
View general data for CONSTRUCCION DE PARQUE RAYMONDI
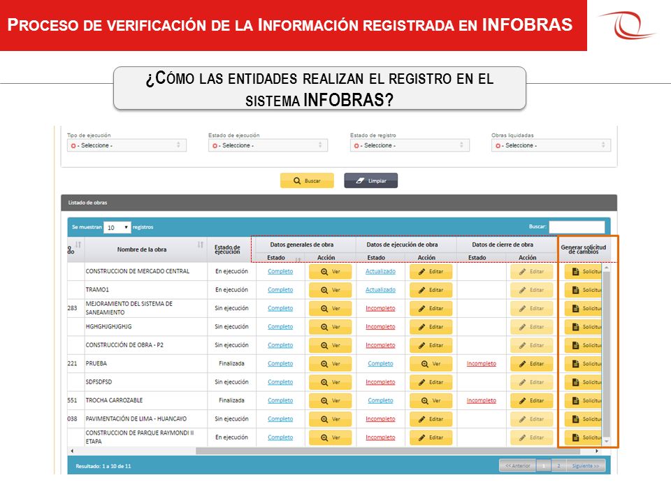[x=330, y=437]
